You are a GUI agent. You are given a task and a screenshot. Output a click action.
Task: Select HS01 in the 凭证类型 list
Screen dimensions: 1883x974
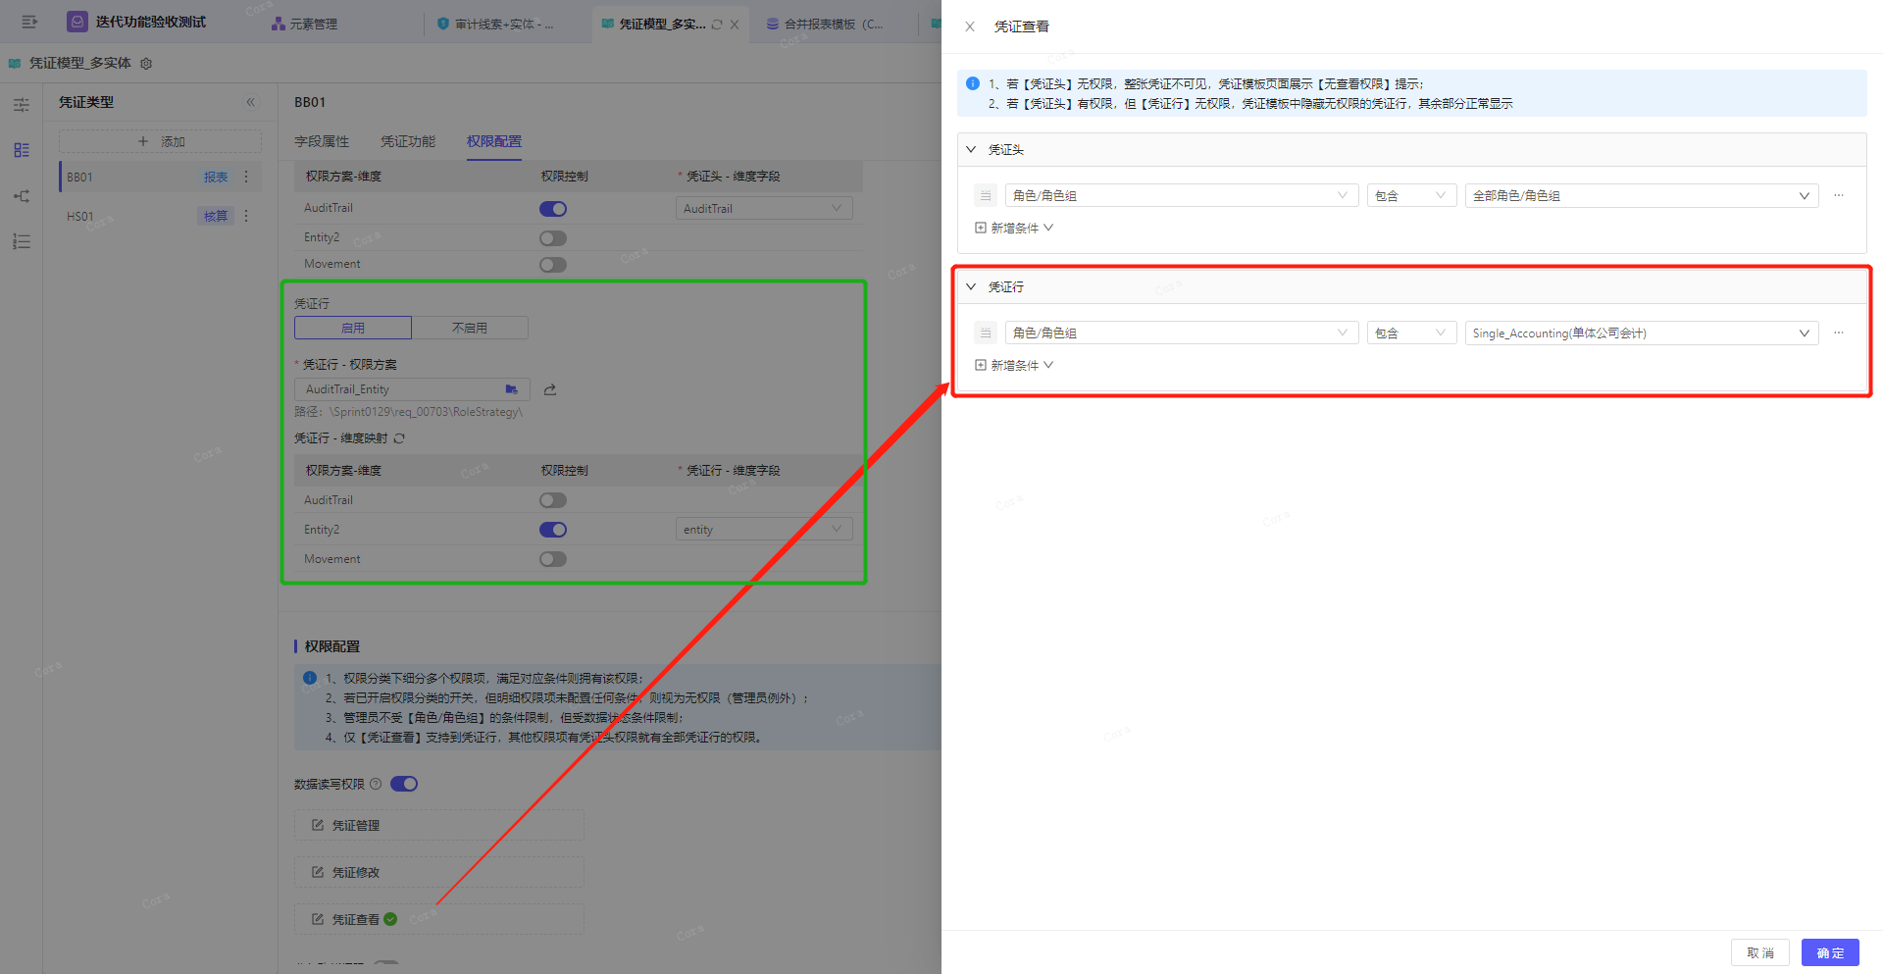(x=80, y=217)
